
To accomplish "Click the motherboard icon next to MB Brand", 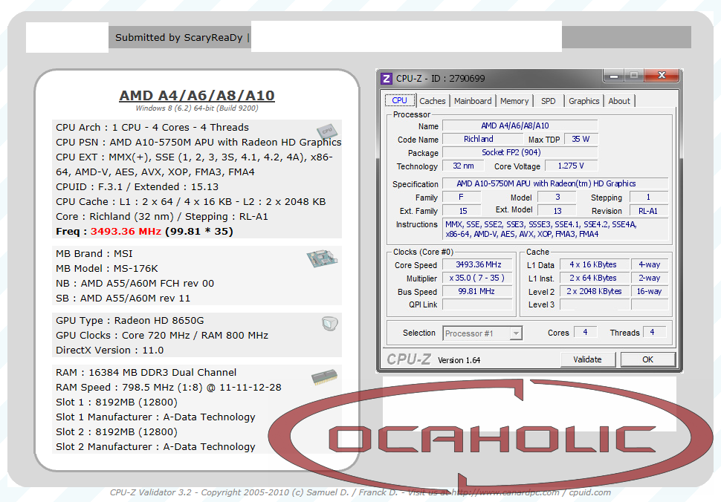I will (x=322, y=258).
